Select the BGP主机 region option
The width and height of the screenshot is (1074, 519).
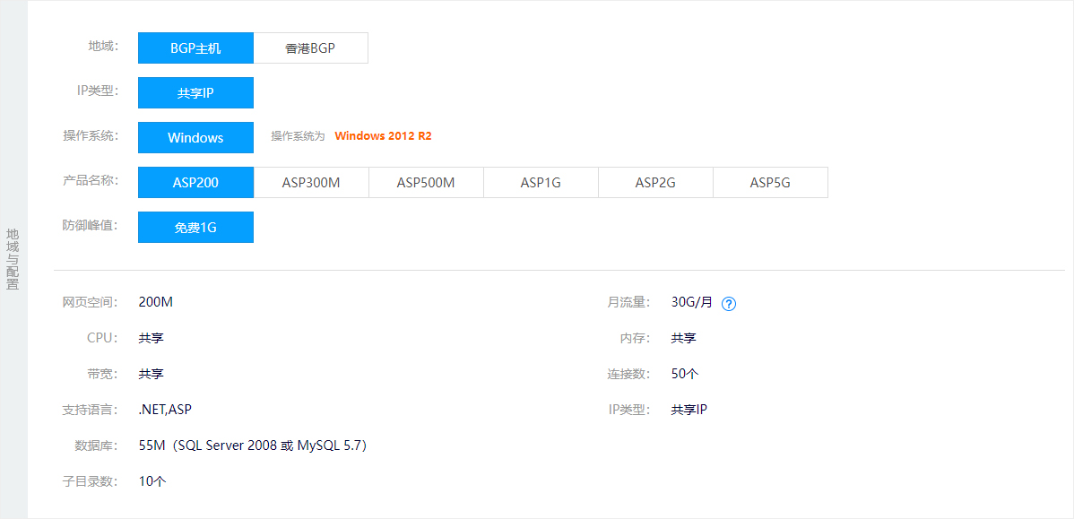[196, 48]
